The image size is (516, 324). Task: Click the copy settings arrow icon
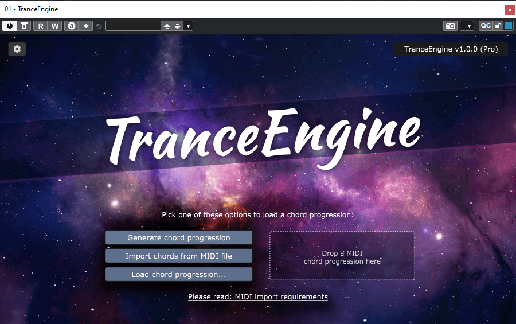point(86,26)
